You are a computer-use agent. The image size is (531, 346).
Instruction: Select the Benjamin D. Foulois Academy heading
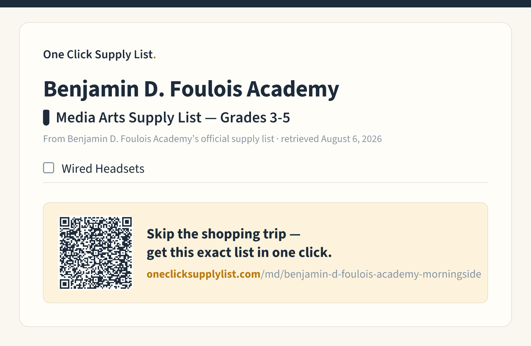click(191, 89)
